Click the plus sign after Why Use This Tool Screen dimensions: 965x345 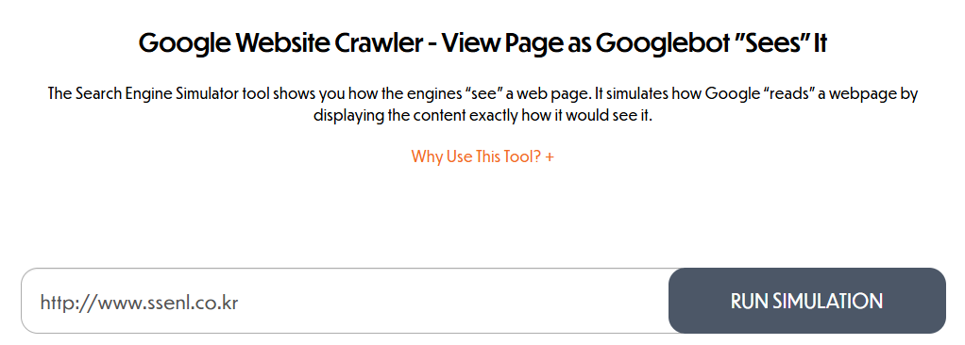[550, 156]
